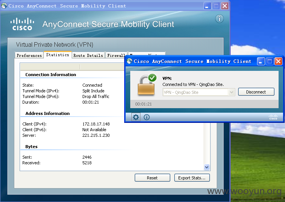285x202 pixels.
Task: Click the info icon in main window header
Action: tap(219, 19)
